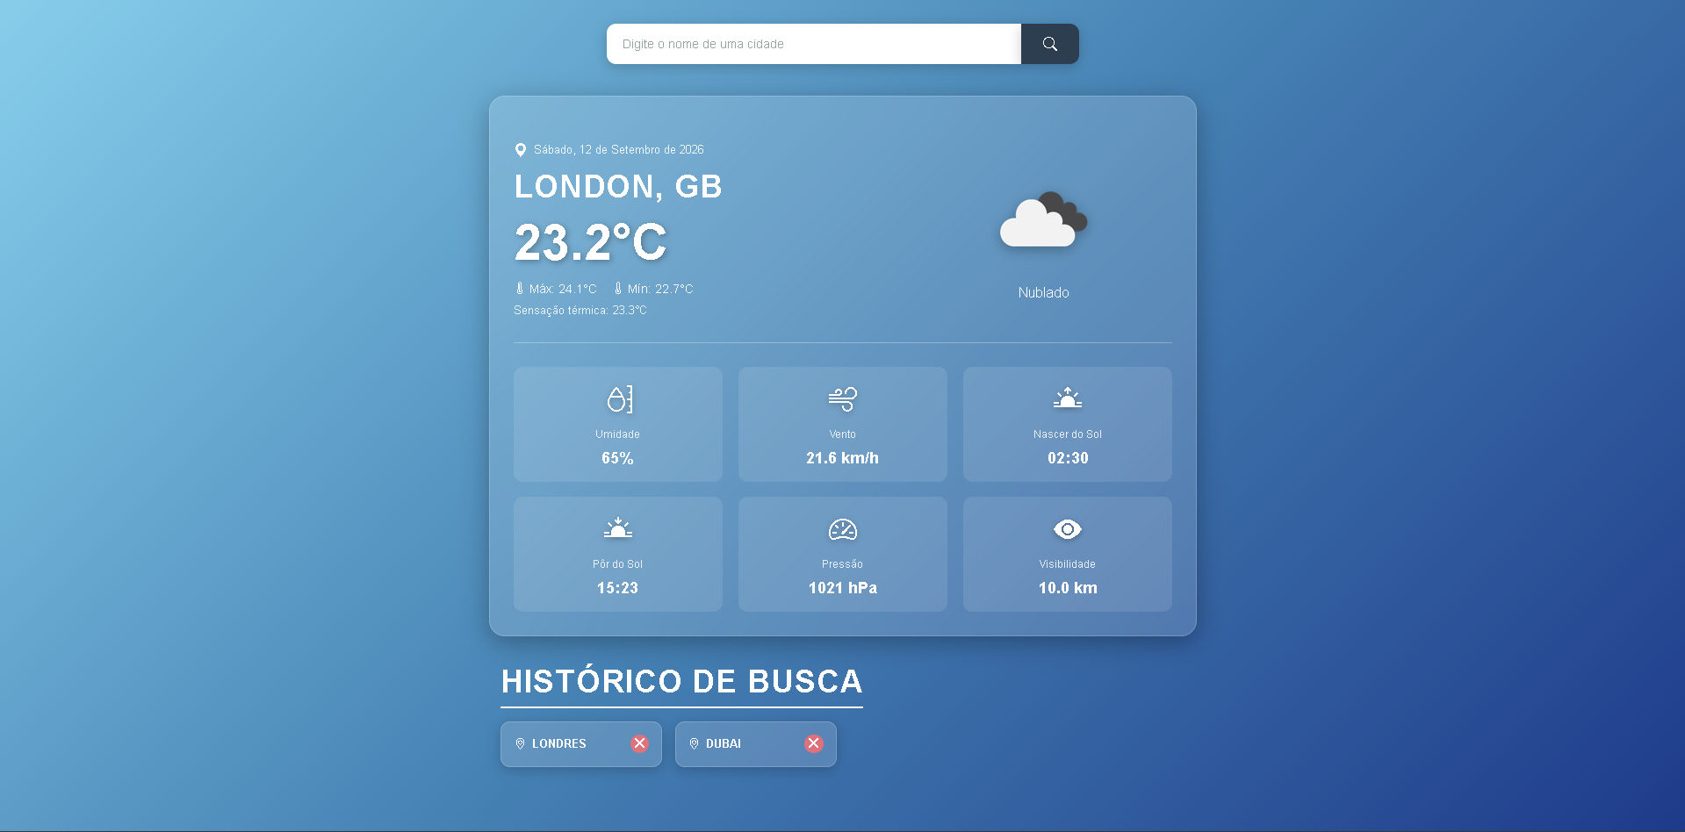
Task: Click the humidity droplet icon
Action: click(x=619, y=399)
